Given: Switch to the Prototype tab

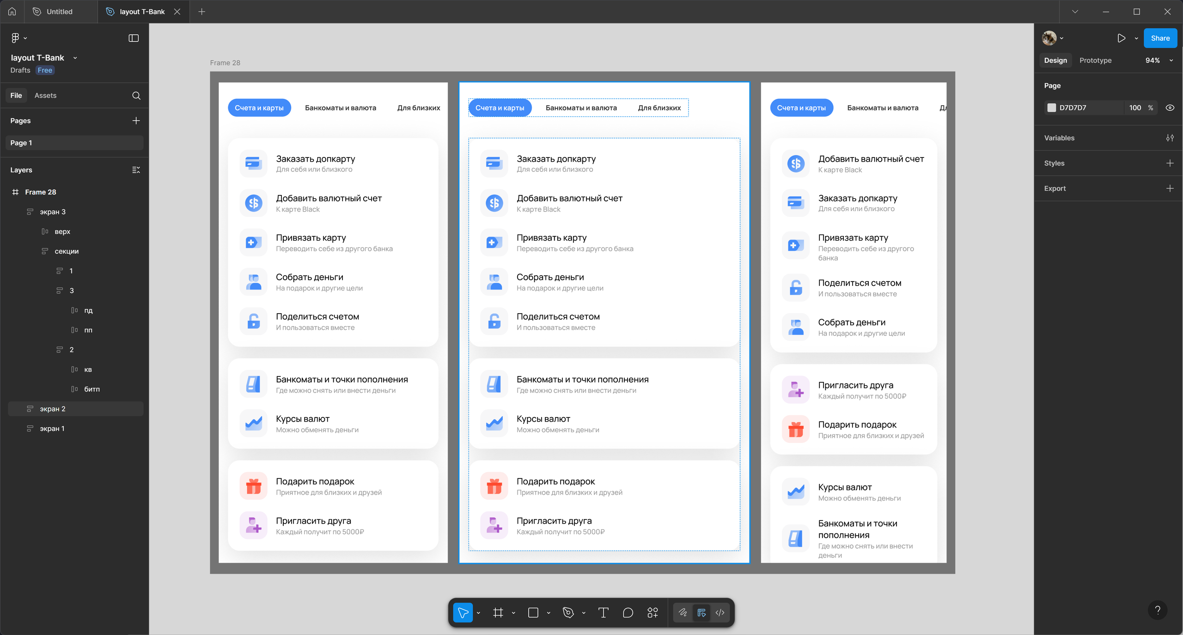Looking at the screenshot, I should (x=1096, y=60).
